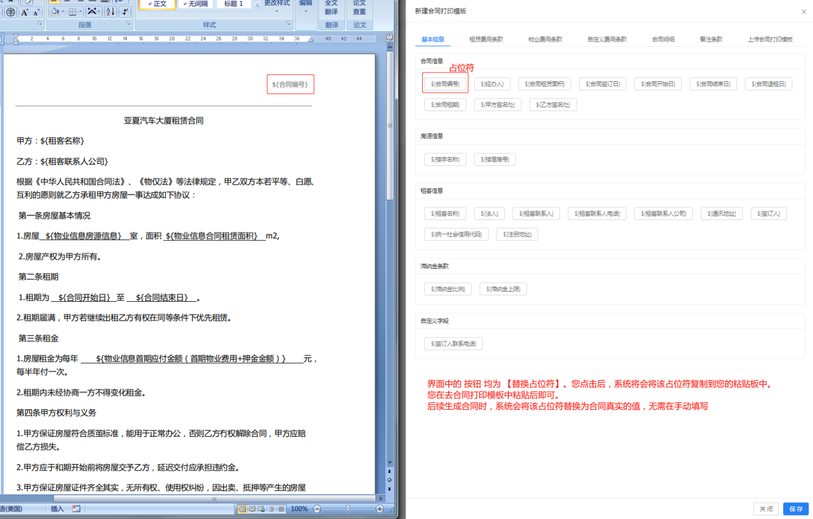Switch to the 租赁费用条款 tab

486,40
